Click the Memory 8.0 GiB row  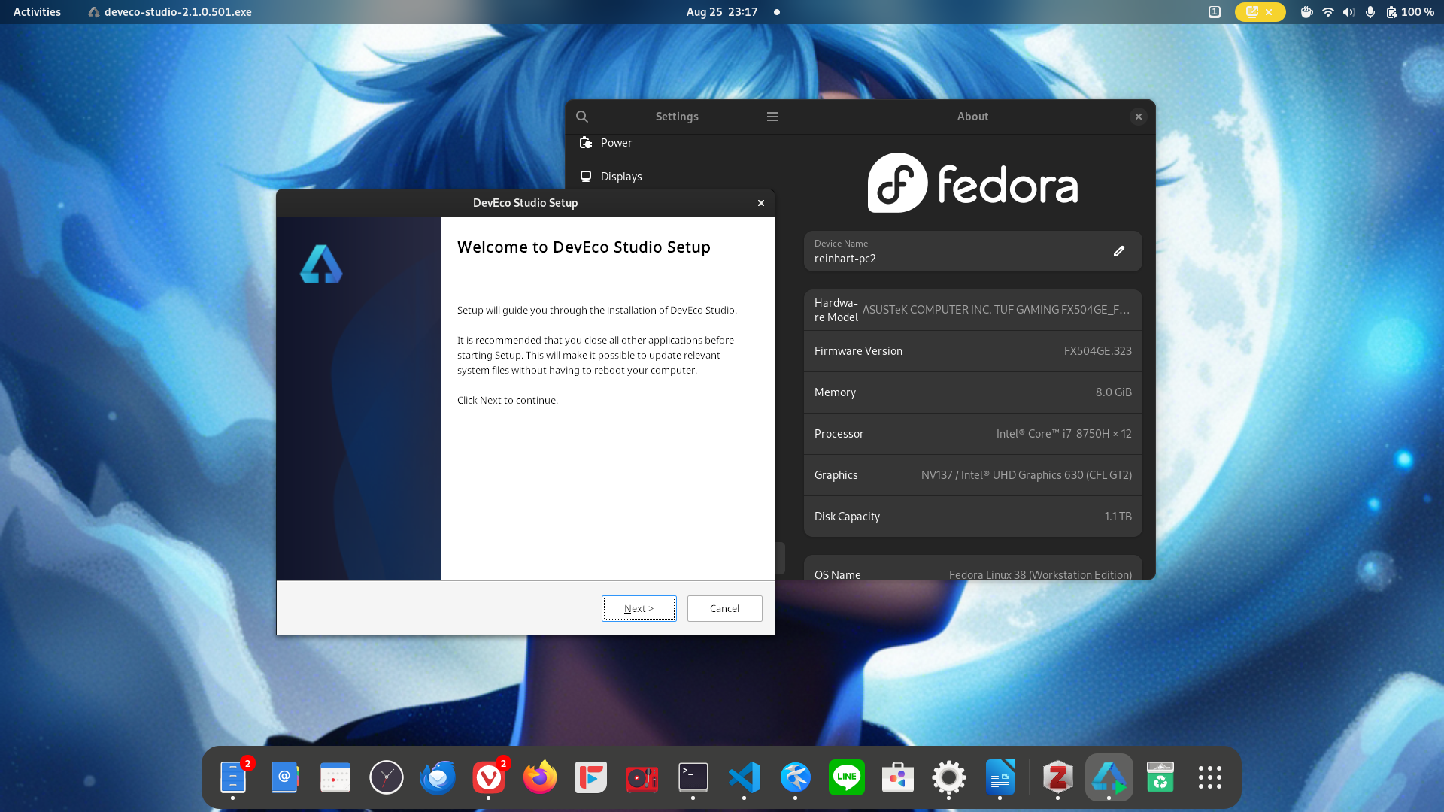coord(972,392)
